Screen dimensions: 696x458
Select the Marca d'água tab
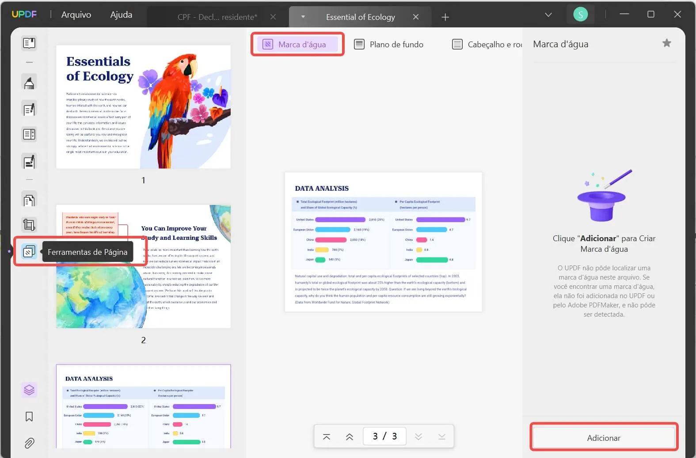[x=297, y=44]
